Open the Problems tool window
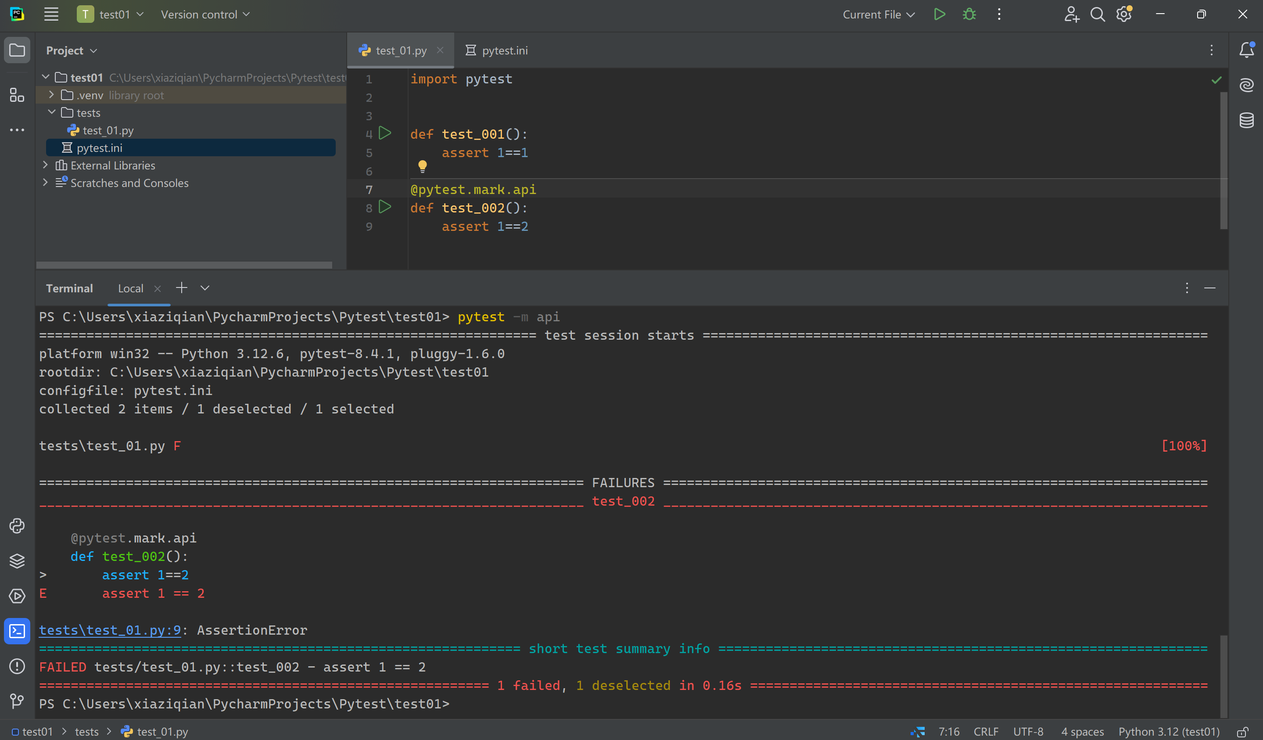 click(17, 667)
